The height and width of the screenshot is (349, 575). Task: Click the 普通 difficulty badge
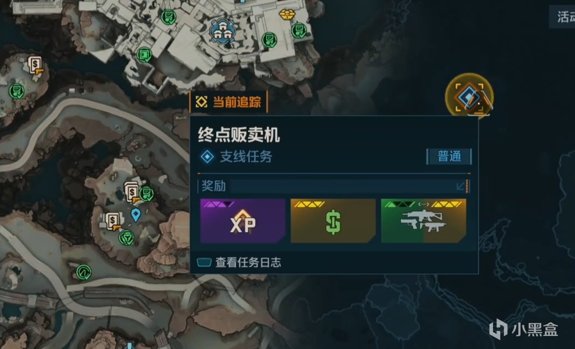point(449,157)
